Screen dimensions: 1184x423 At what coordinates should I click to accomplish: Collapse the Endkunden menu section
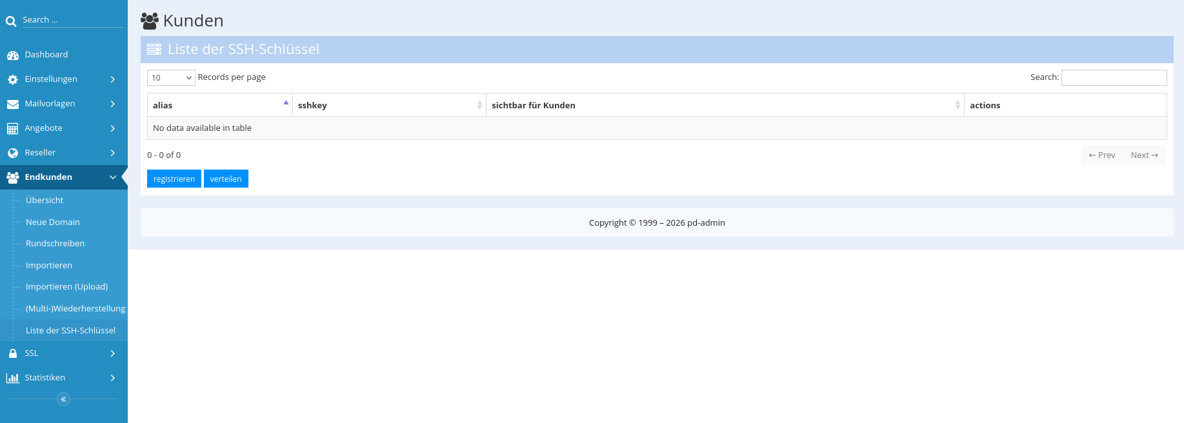112,177
